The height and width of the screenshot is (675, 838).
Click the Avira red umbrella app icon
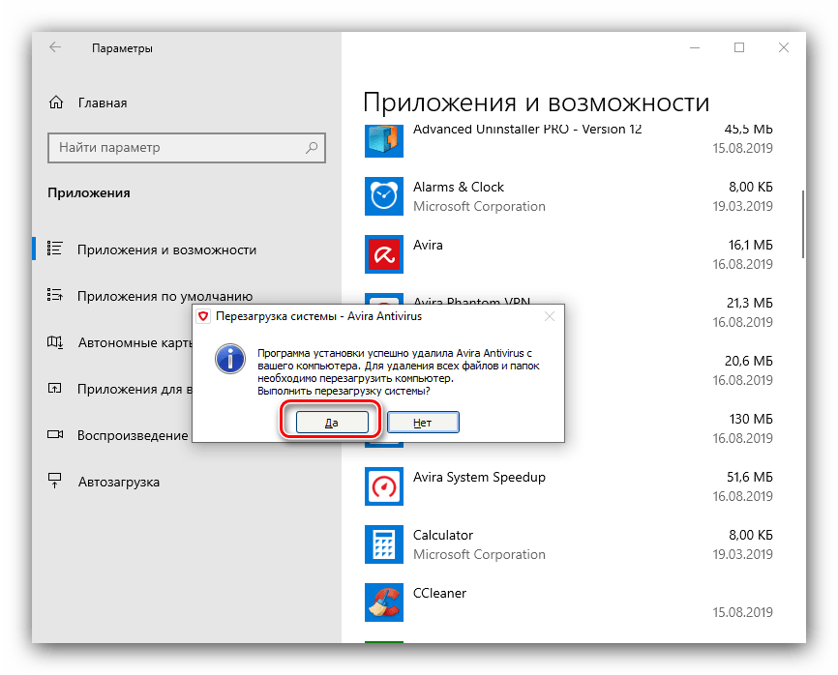point(383,254)
